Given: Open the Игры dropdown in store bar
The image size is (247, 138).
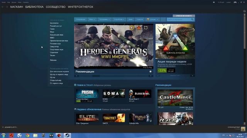Looking at the screenshot, I should [x=92, y=20].
